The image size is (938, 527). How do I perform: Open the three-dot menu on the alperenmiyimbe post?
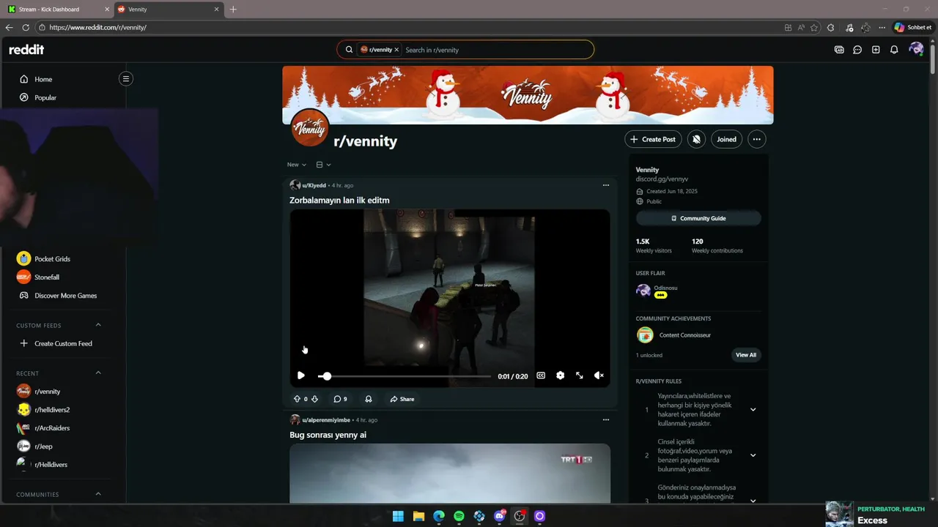tap(606, 420)
